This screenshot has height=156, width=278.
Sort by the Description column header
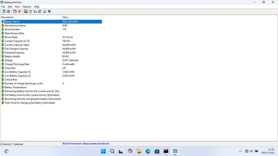31,17
